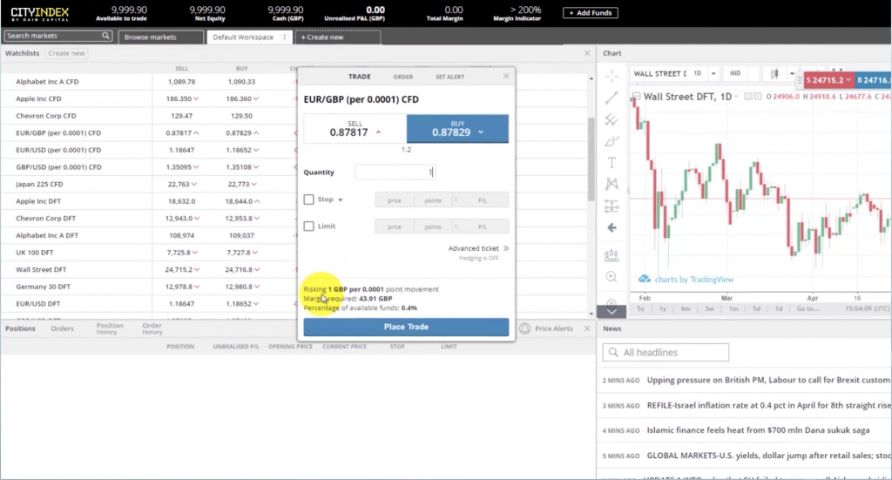Select the trend line drawing tool

tap(612, 98)
